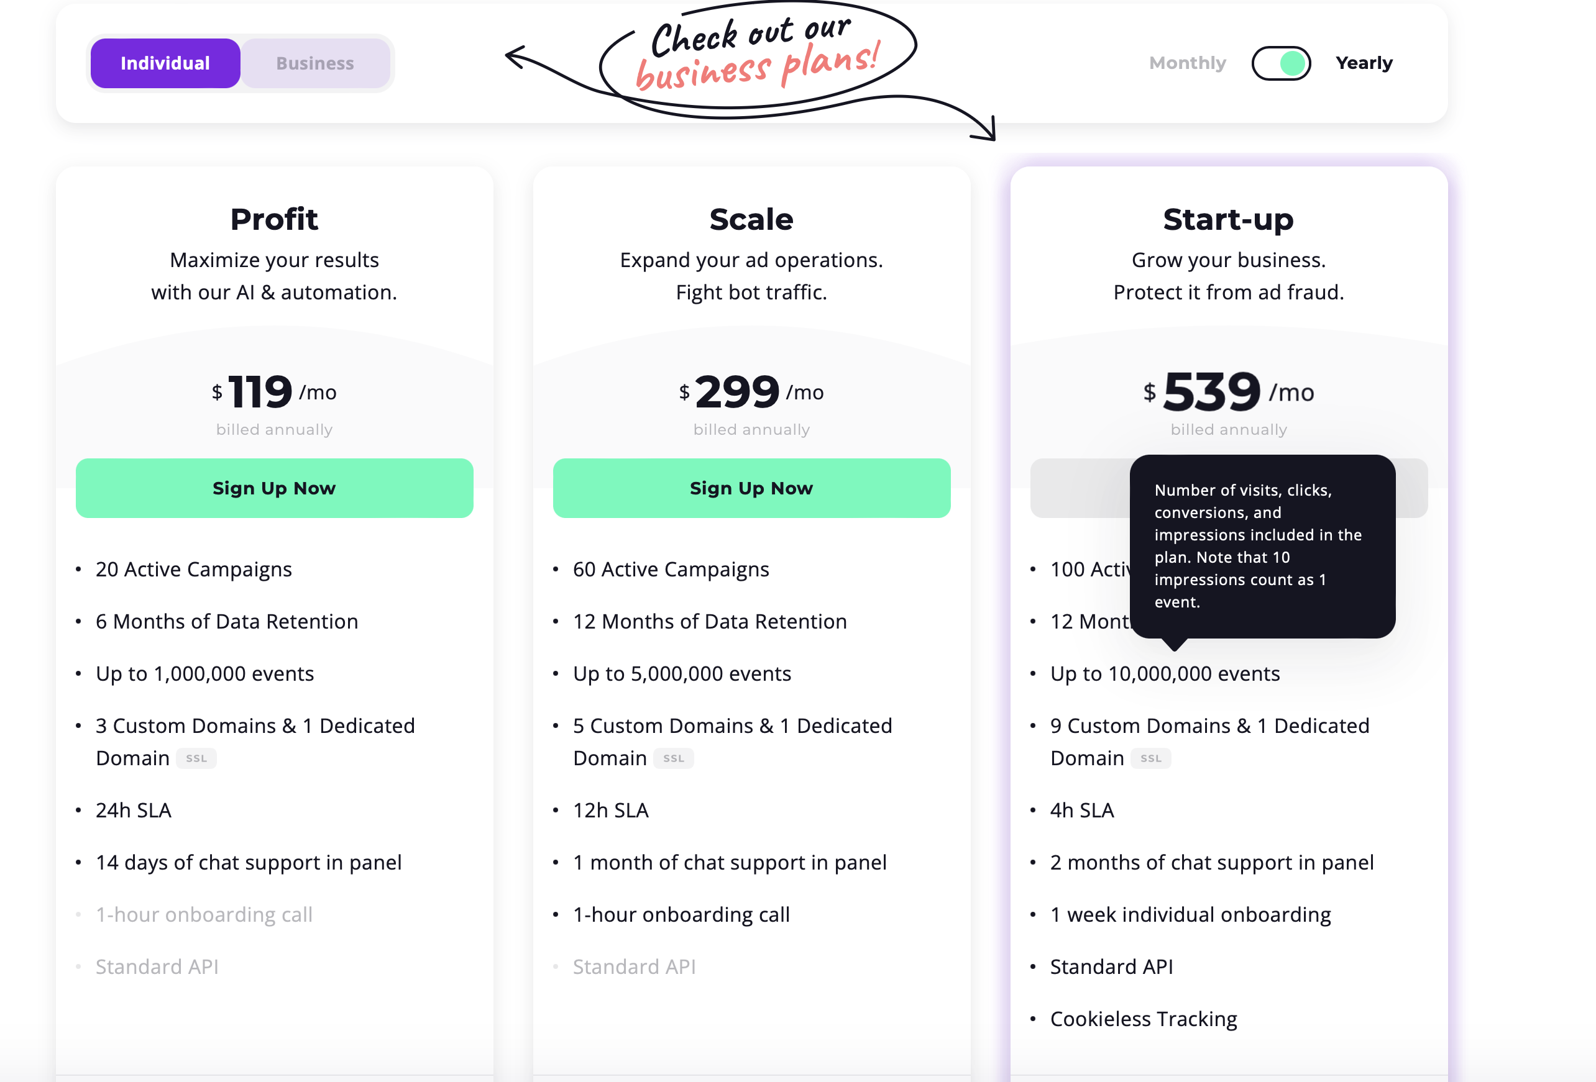The width and height of the screenshot is (1596, 1082).
Task: Click 'Cookieless Tracking' feature in Start-up
Action: [1144, 1019]
